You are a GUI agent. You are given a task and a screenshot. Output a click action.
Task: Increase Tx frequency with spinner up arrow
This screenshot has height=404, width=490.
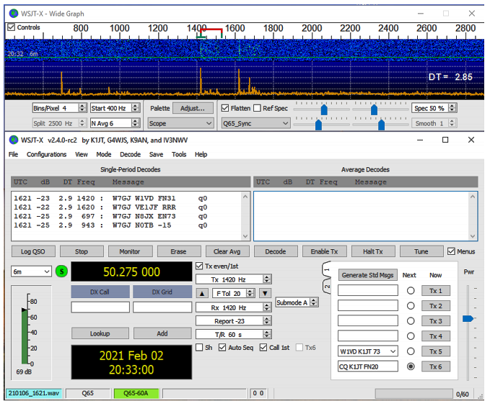[x=267, y=277]
